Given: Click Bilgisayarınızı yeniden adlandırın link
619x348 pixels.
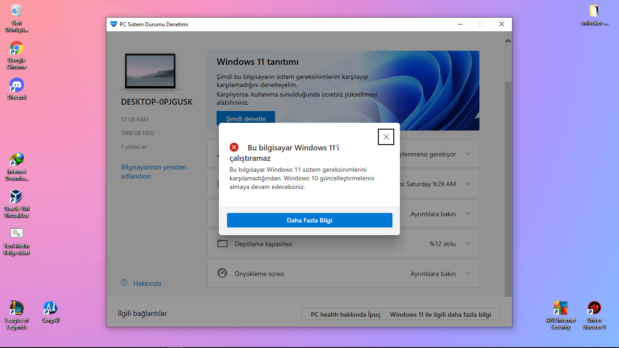Looking at the screenshot, I should point(154,172).
